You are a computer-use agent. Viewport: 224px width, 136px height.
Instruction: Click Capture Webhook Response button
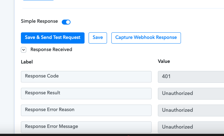point(146,38)
